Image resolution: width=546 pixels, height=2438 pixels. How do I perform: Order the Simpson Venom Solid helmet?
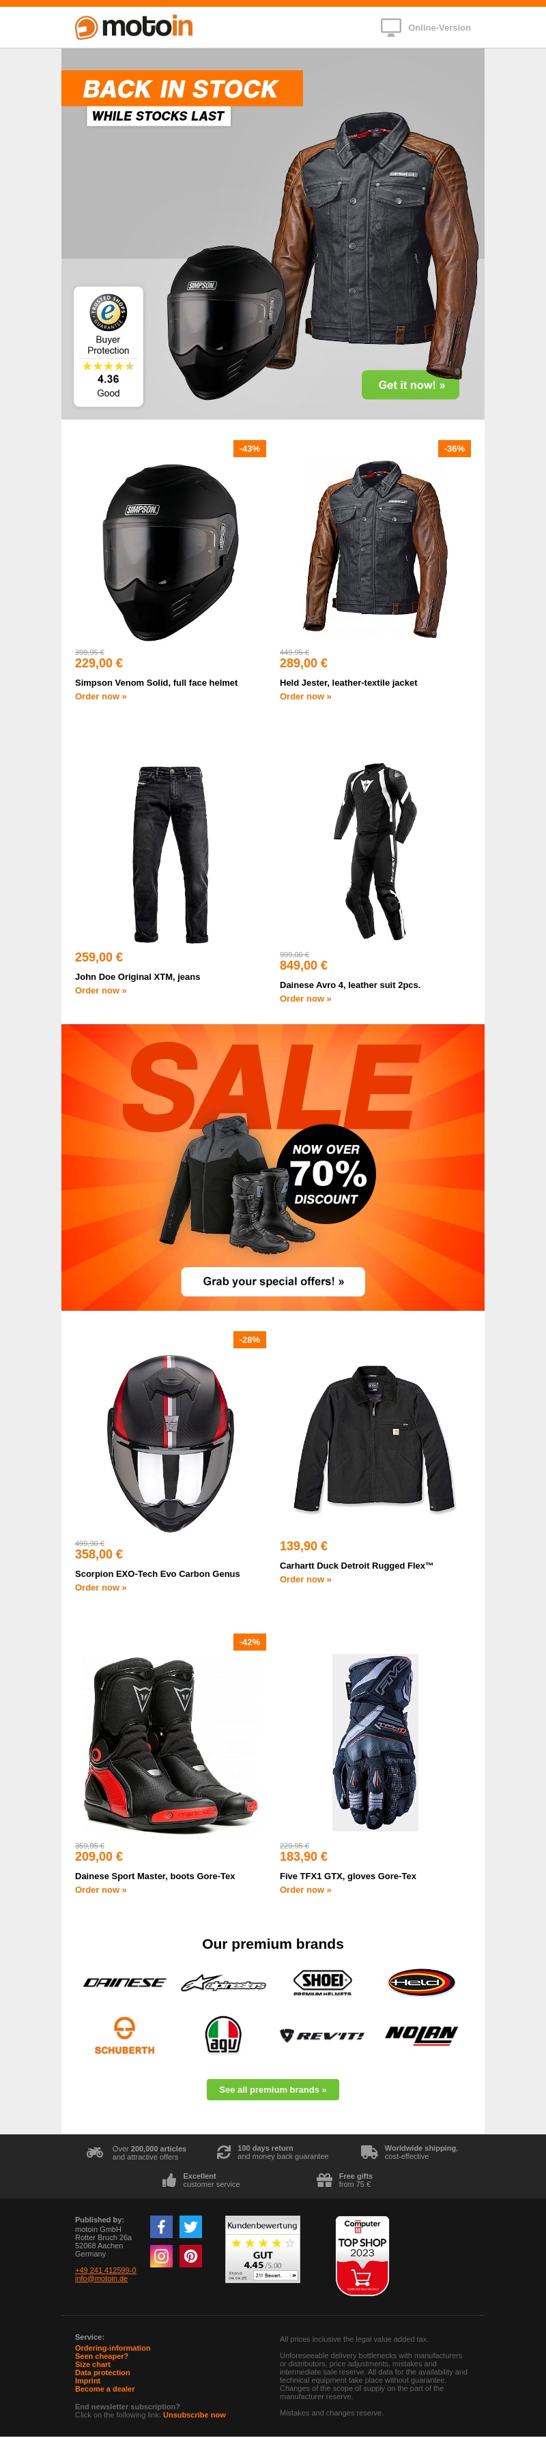coord(100,695)
